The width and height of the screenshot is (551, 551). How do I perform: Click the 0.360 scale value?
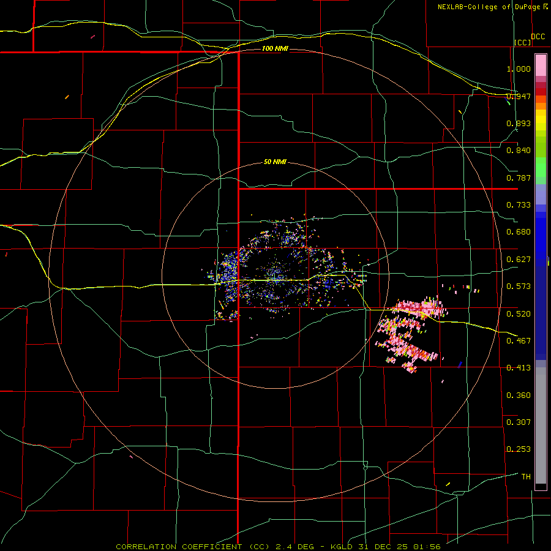(x=519, y=395)
